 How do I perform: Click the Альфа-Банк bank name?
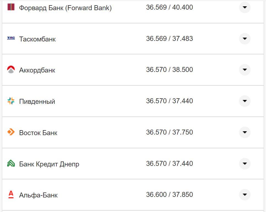pyautogui.click(x=38, y=195)
